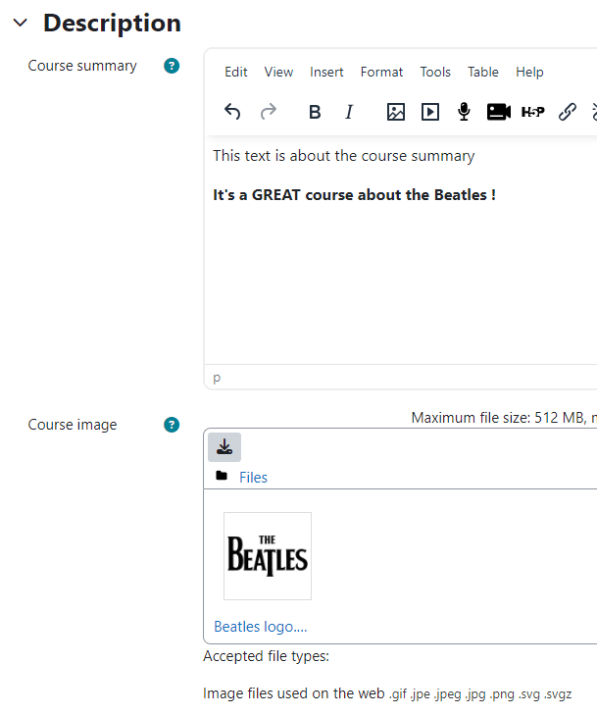Insert H5P content

pyautogui.click(x=532, y=112)
